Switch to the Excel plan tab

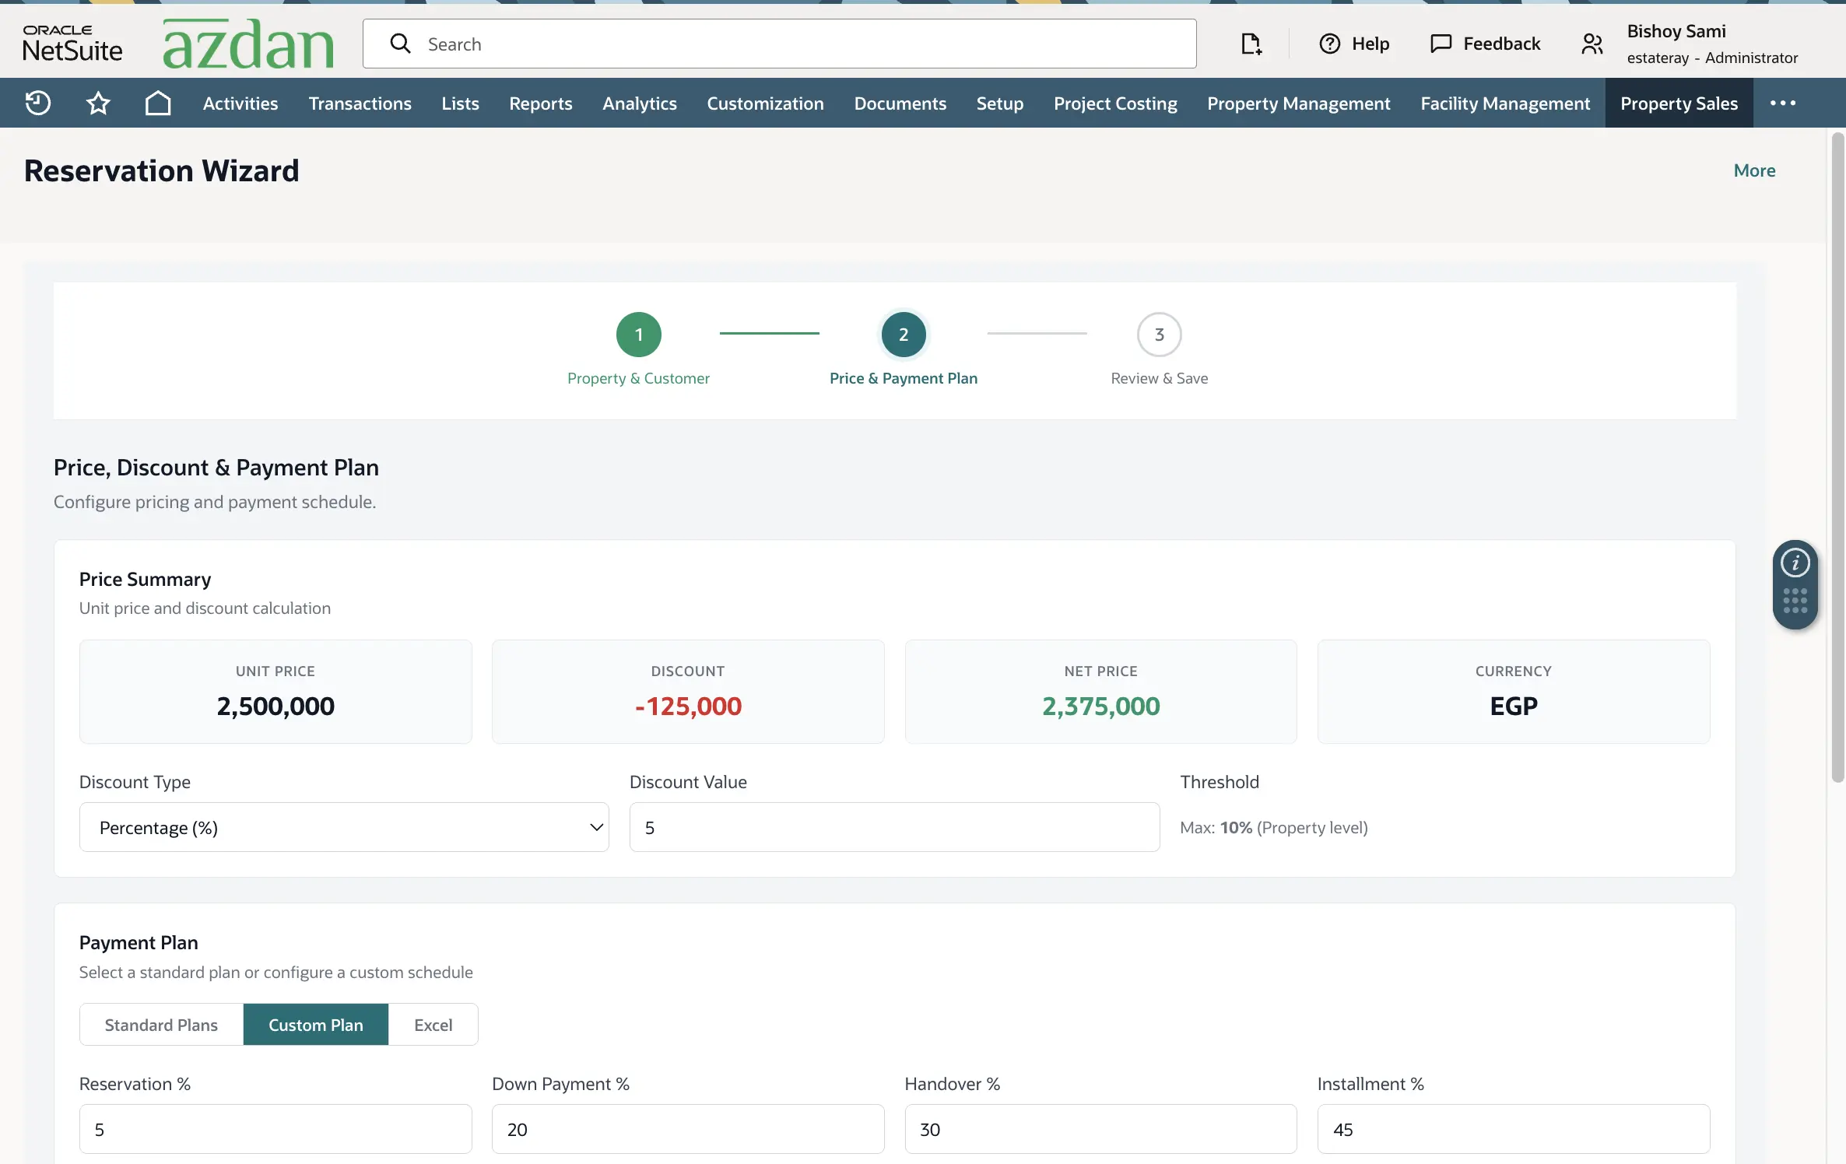pyautogui.click(x=433, y=1025)
